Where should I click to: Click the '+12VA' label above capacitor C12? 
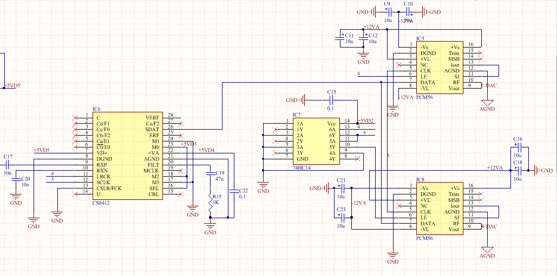click(x=371, y=27)
